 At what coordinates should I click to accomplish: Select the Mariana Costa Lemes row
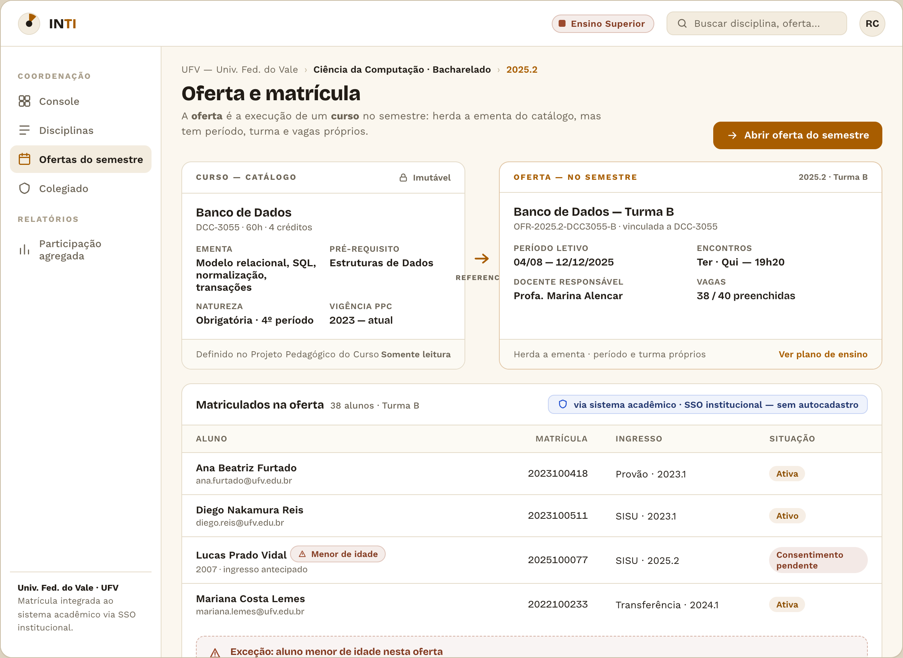531,604
